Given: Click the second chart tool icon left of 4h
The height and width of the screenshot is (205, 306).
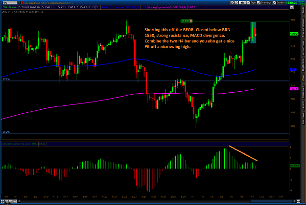Looking at the screenshot, I should [236, 2].
